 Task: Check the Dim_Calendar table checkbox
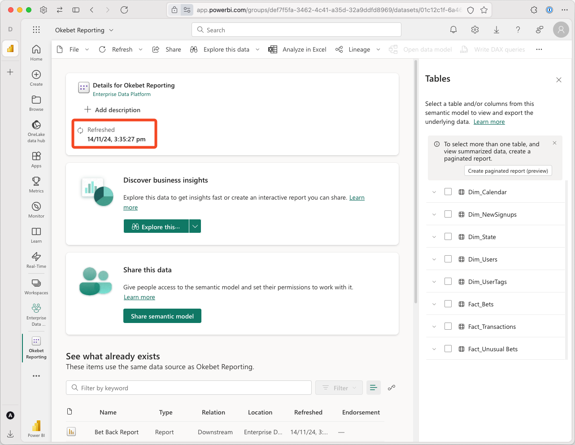448,192
